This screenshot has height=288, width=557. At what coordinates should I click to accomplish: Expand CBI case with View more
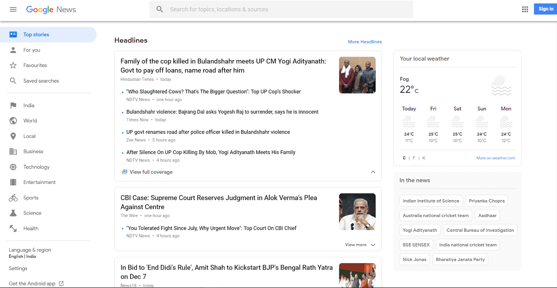[360, 245]
